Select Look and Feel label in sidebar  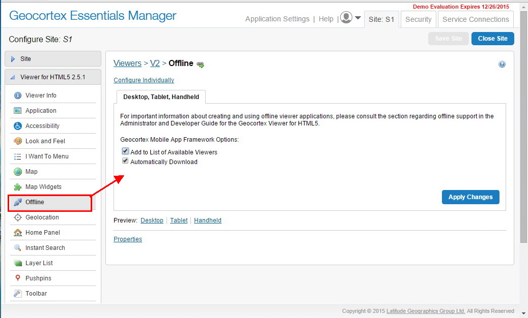click(45, 141)
